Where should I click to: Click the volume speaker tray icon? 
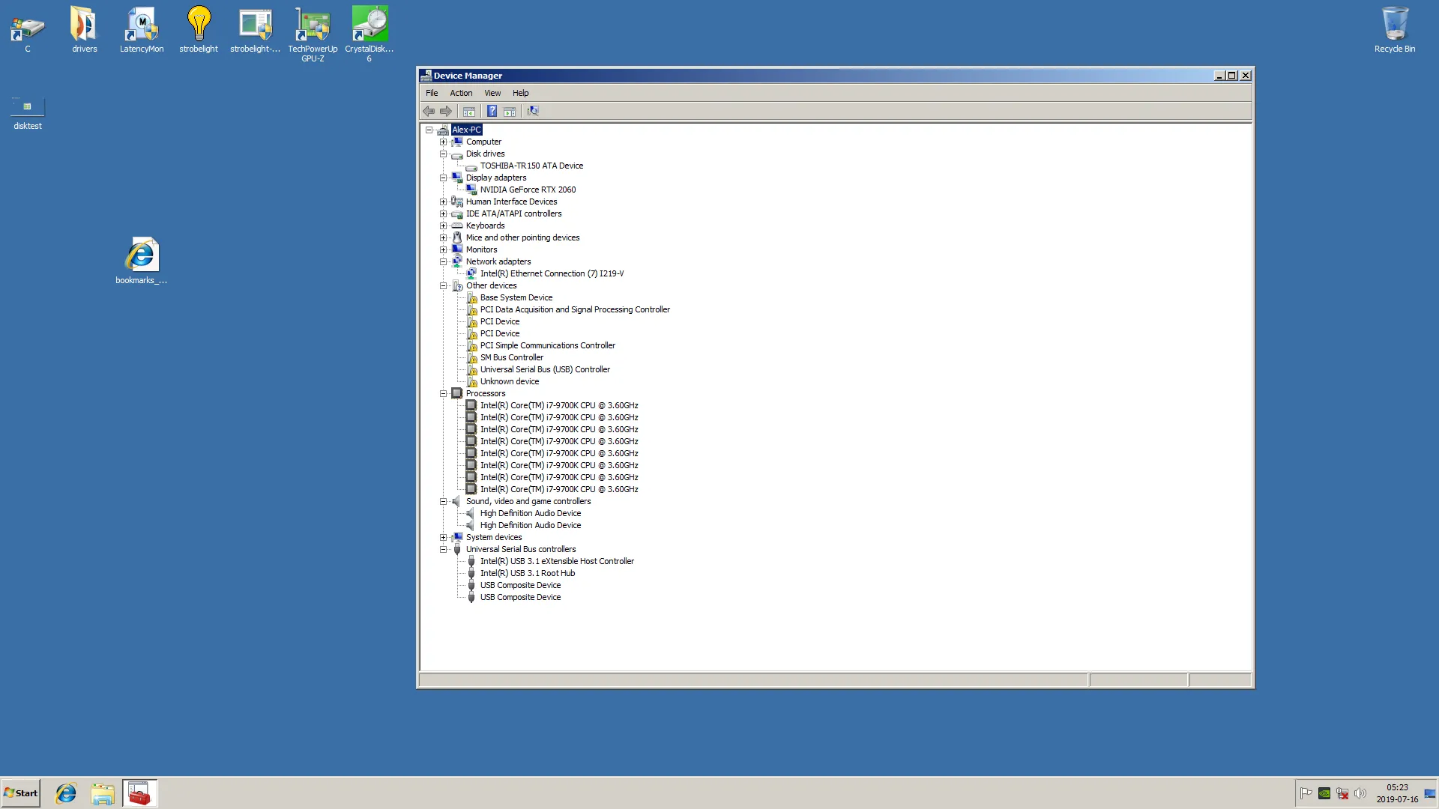pos(1360,793)
